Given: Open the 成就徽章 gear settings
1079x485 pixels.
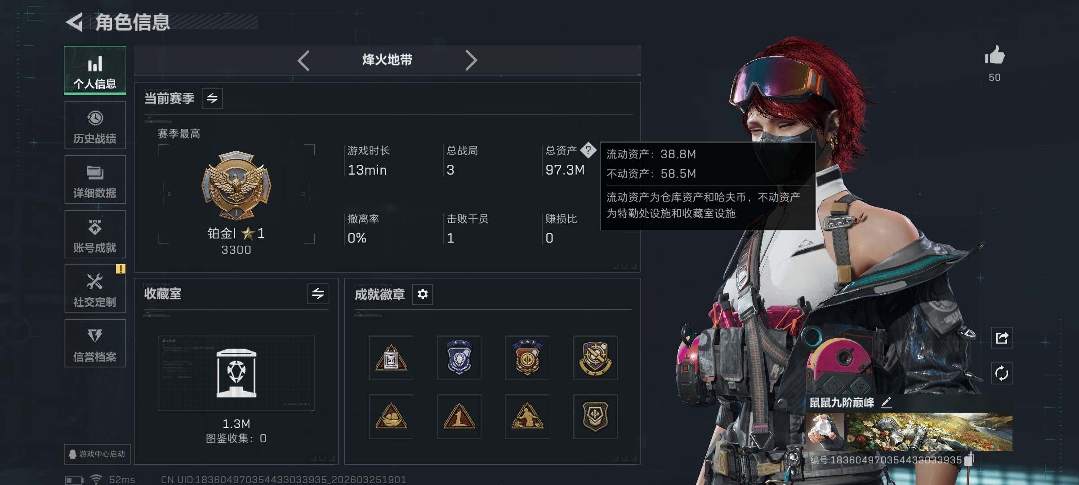Looking at the screenshot, I should (x=423, y=294).
